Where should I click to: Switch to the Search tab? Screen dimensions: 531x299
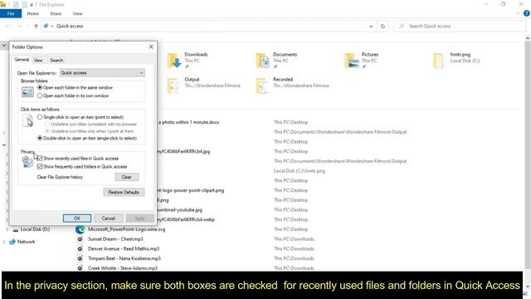coord(56,61)
